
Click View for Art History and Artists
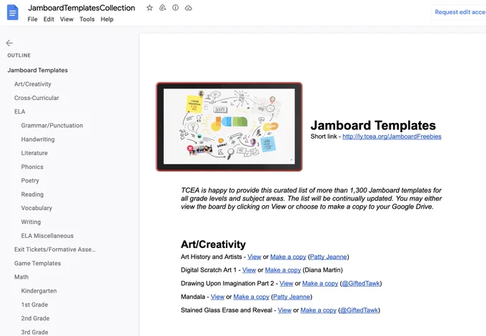[254, 257]
